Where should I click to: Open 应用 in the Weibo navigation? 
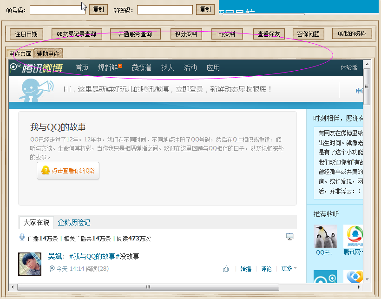[x=213, y=67]
